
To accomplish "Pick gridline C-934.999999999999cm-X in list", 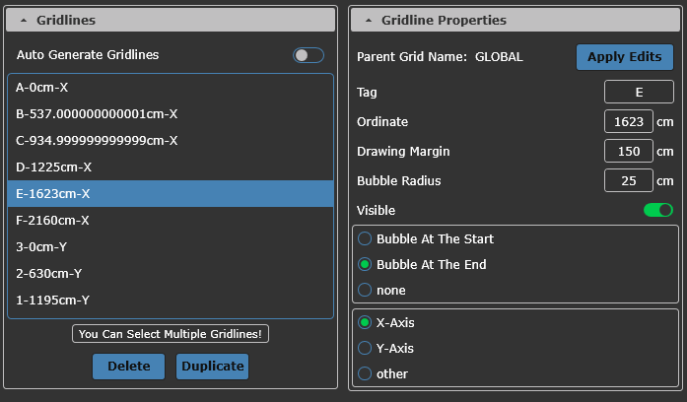I will 97,140.
